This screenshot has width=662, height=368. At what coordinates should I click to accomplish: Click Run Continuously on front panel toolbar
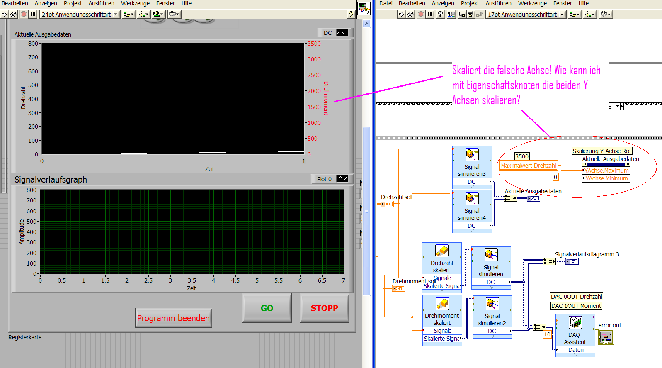(13, 14)
